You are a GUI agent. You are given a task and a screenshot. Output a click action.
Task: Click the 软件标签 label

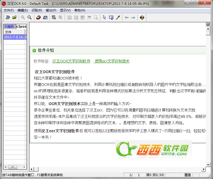41,61
